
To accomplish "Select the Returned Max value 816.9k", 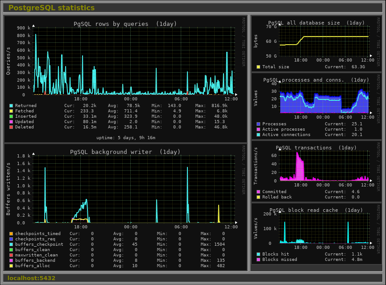I will click(220, 106).
